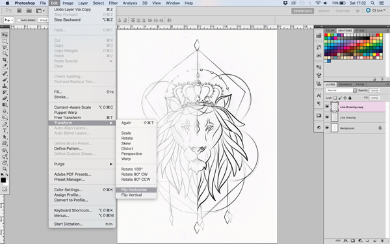Open the CS Live dropdown
390x244 pixels.
[x=375, y=10]
